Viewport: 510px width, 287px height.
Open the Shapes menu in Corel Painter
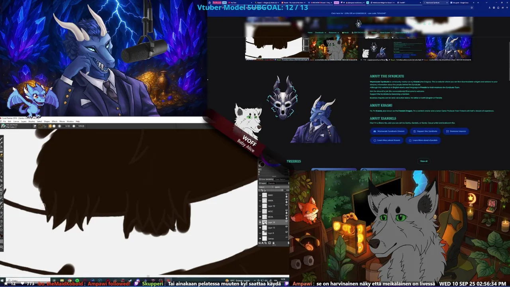coord(47,121)
